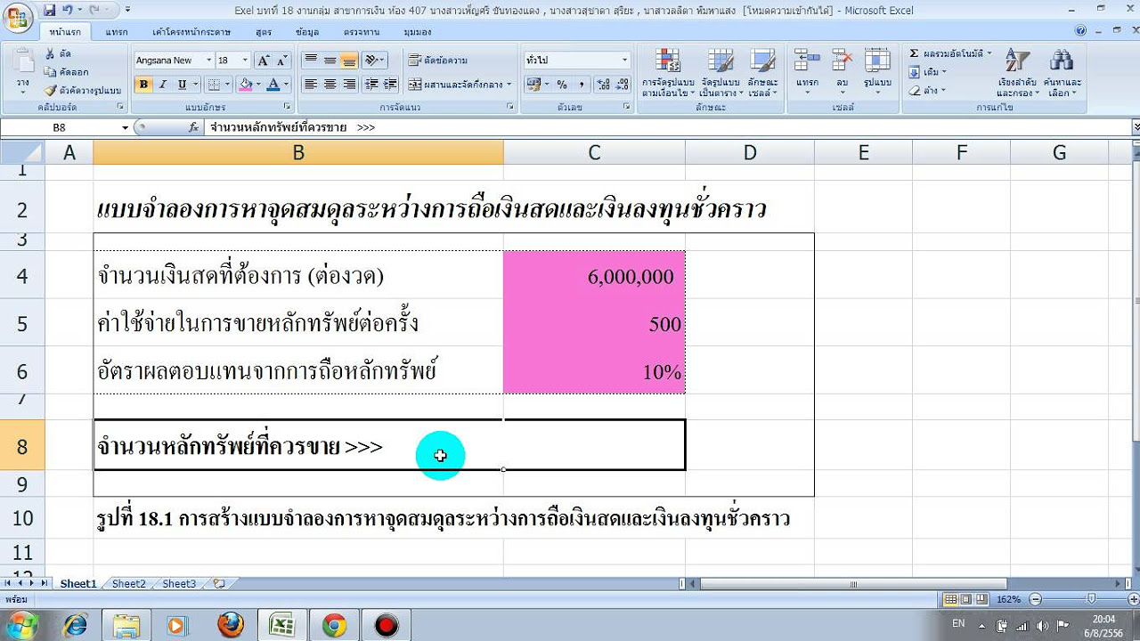Open the Name Box dropdown for B8
1140x641 pixels.
tap(126, 127)
